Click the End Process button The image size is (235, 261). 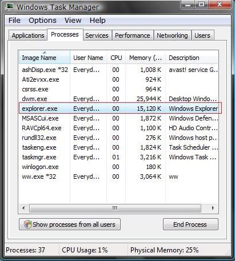click(190, 224)
